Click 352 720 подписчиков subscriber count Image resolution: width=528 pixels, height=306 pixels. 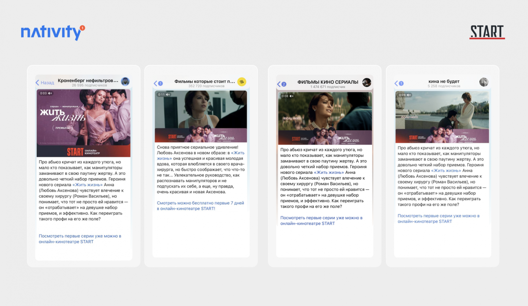(206, 86)
